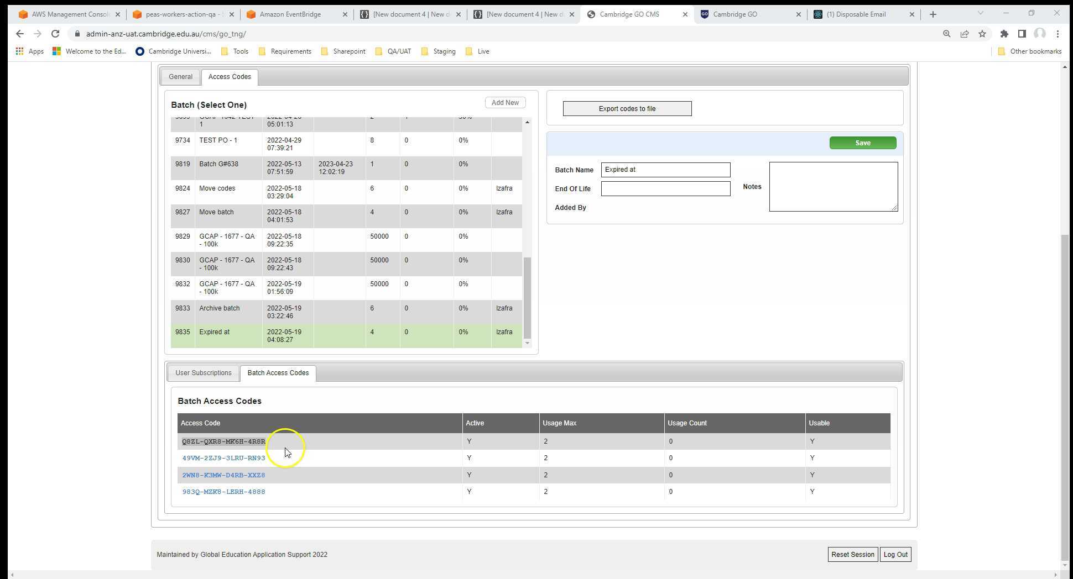The image size is (1073, 579).
Task: Reload the page using the refresh icon
Action: [55, 34]
